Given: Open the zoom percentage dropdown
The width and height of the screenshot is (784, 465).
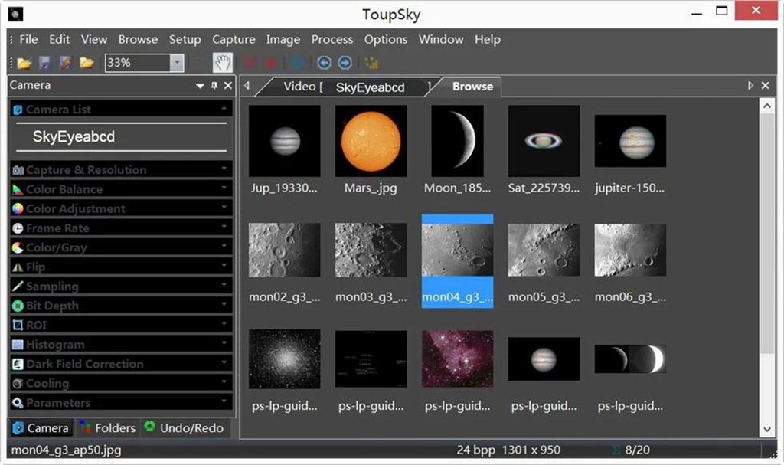Looking at the screenshot, I should click(177, 63).
